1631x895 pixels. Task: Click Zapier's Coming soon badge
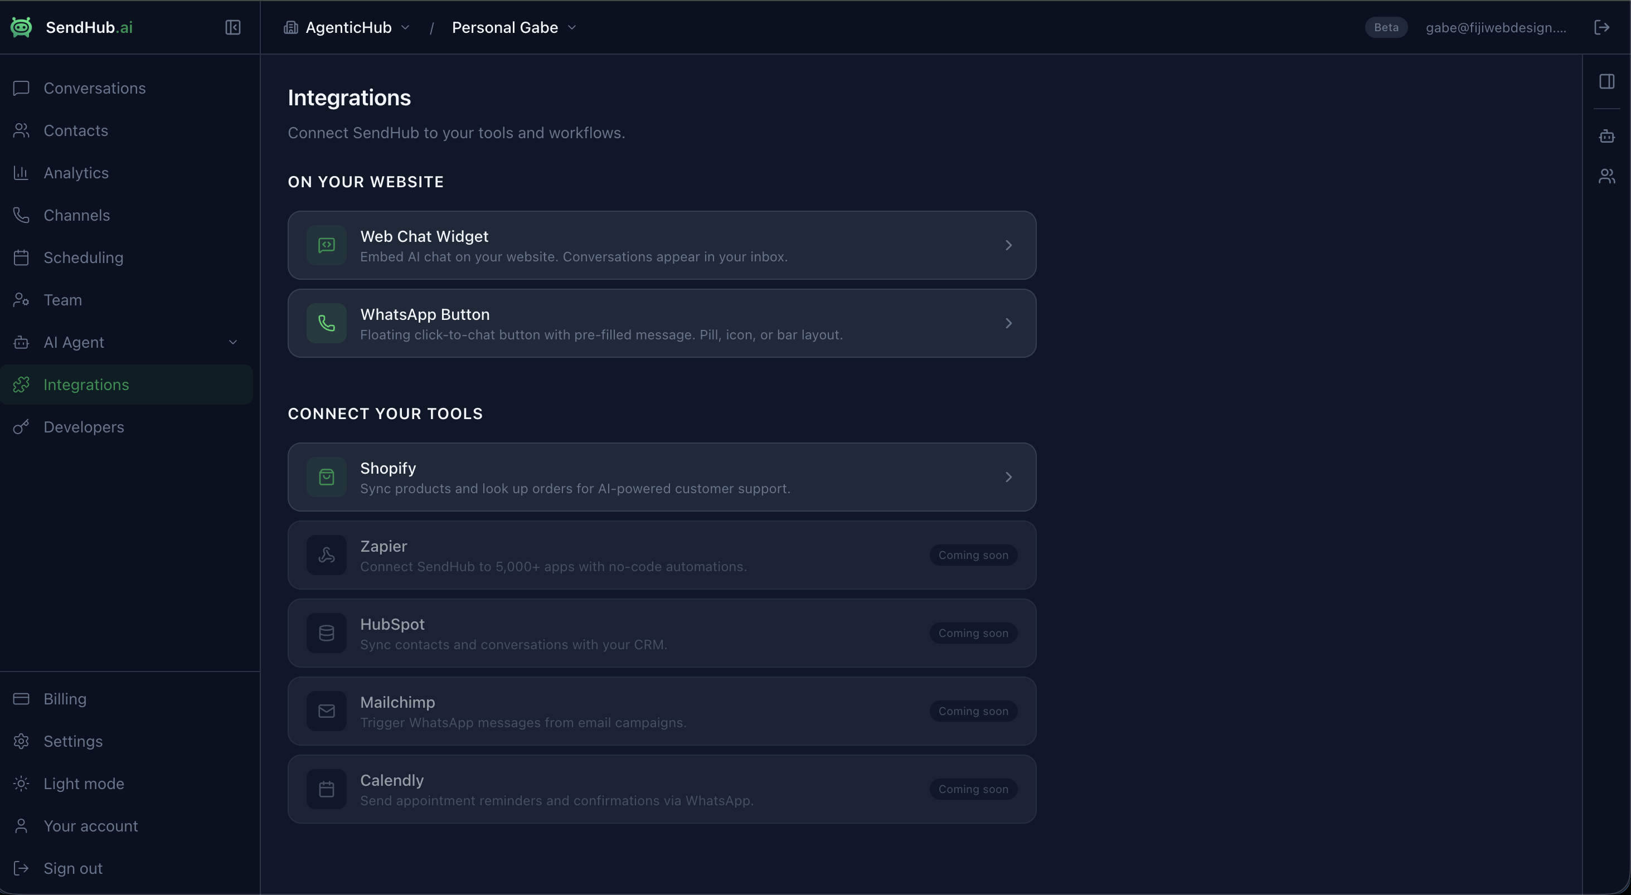coord(973,555)
